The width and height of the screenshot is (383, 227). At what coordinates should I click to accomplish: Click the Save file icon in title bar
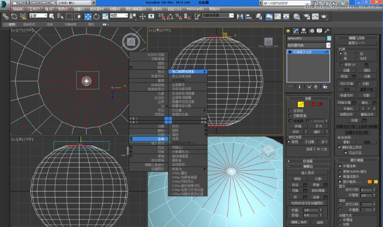(x=28, y=3)
